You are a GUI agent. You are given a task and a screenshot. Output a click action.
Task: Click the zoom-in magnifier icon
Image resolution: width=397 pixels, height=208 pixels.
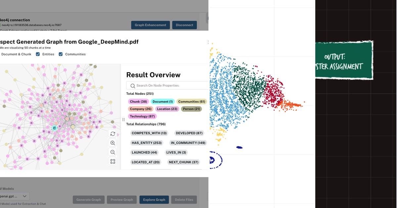112,143
